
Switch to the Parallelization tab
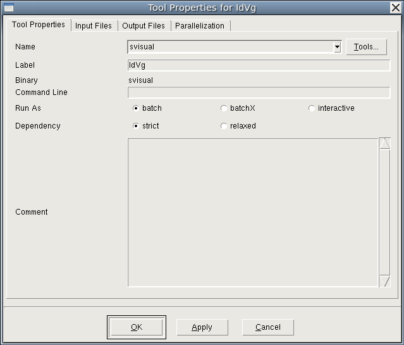click(x=200, y=26)
